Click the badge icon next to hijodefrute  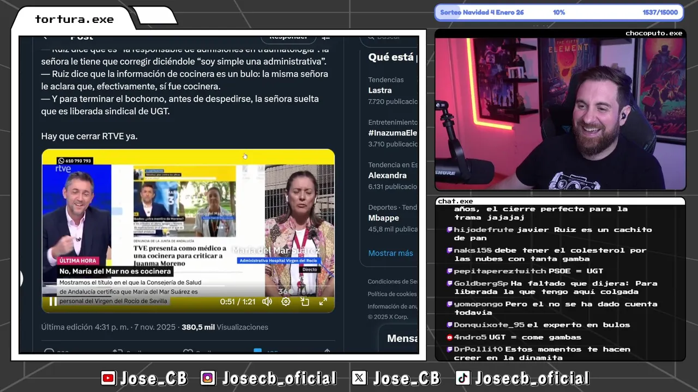(450, 230)
